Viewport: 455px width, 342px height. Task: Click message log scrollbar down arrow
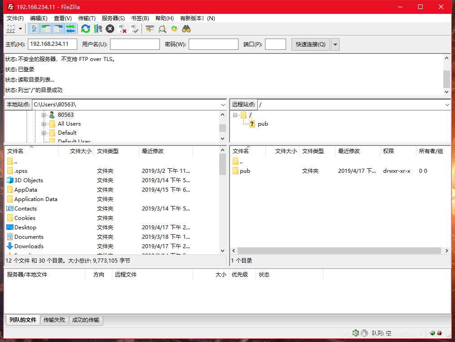[446, 92]
